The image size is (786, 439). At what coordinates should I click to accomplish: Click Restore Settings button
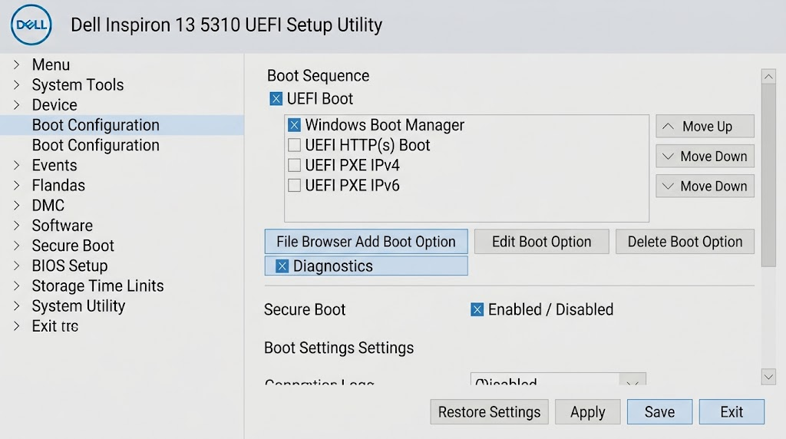(489, 412)
